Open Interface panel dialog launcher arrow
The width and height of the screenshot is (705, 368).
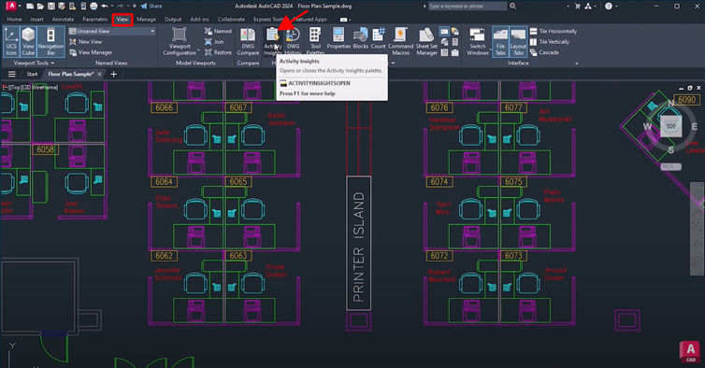577,64
